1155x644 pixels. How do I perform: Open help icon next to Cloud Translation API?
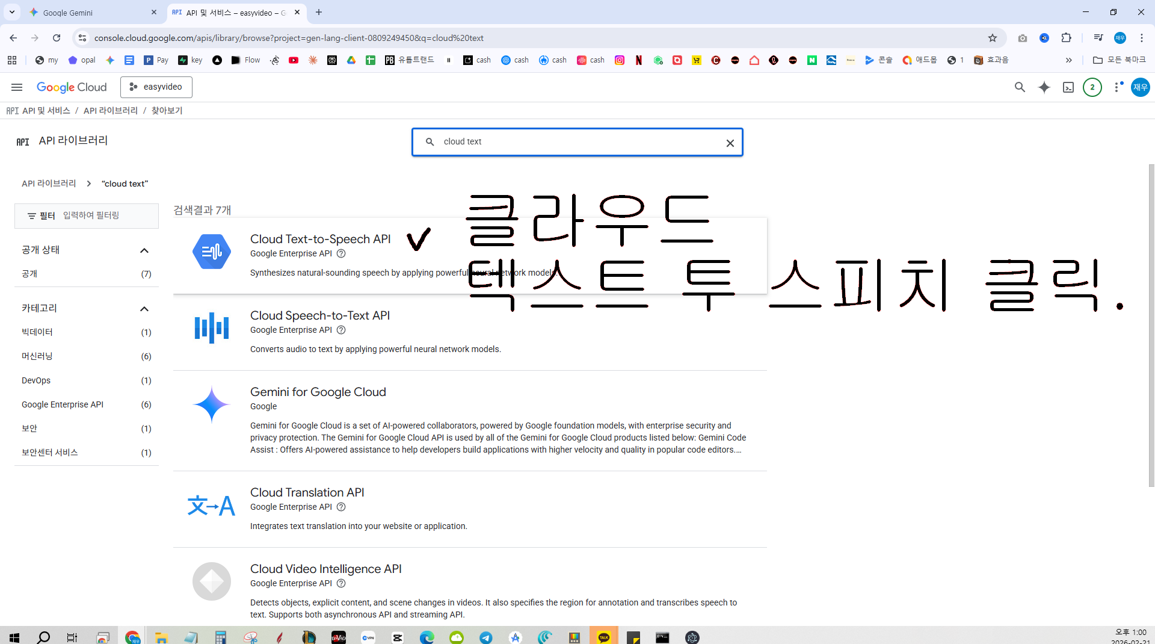pyautogui.click(x=341, y=507)
